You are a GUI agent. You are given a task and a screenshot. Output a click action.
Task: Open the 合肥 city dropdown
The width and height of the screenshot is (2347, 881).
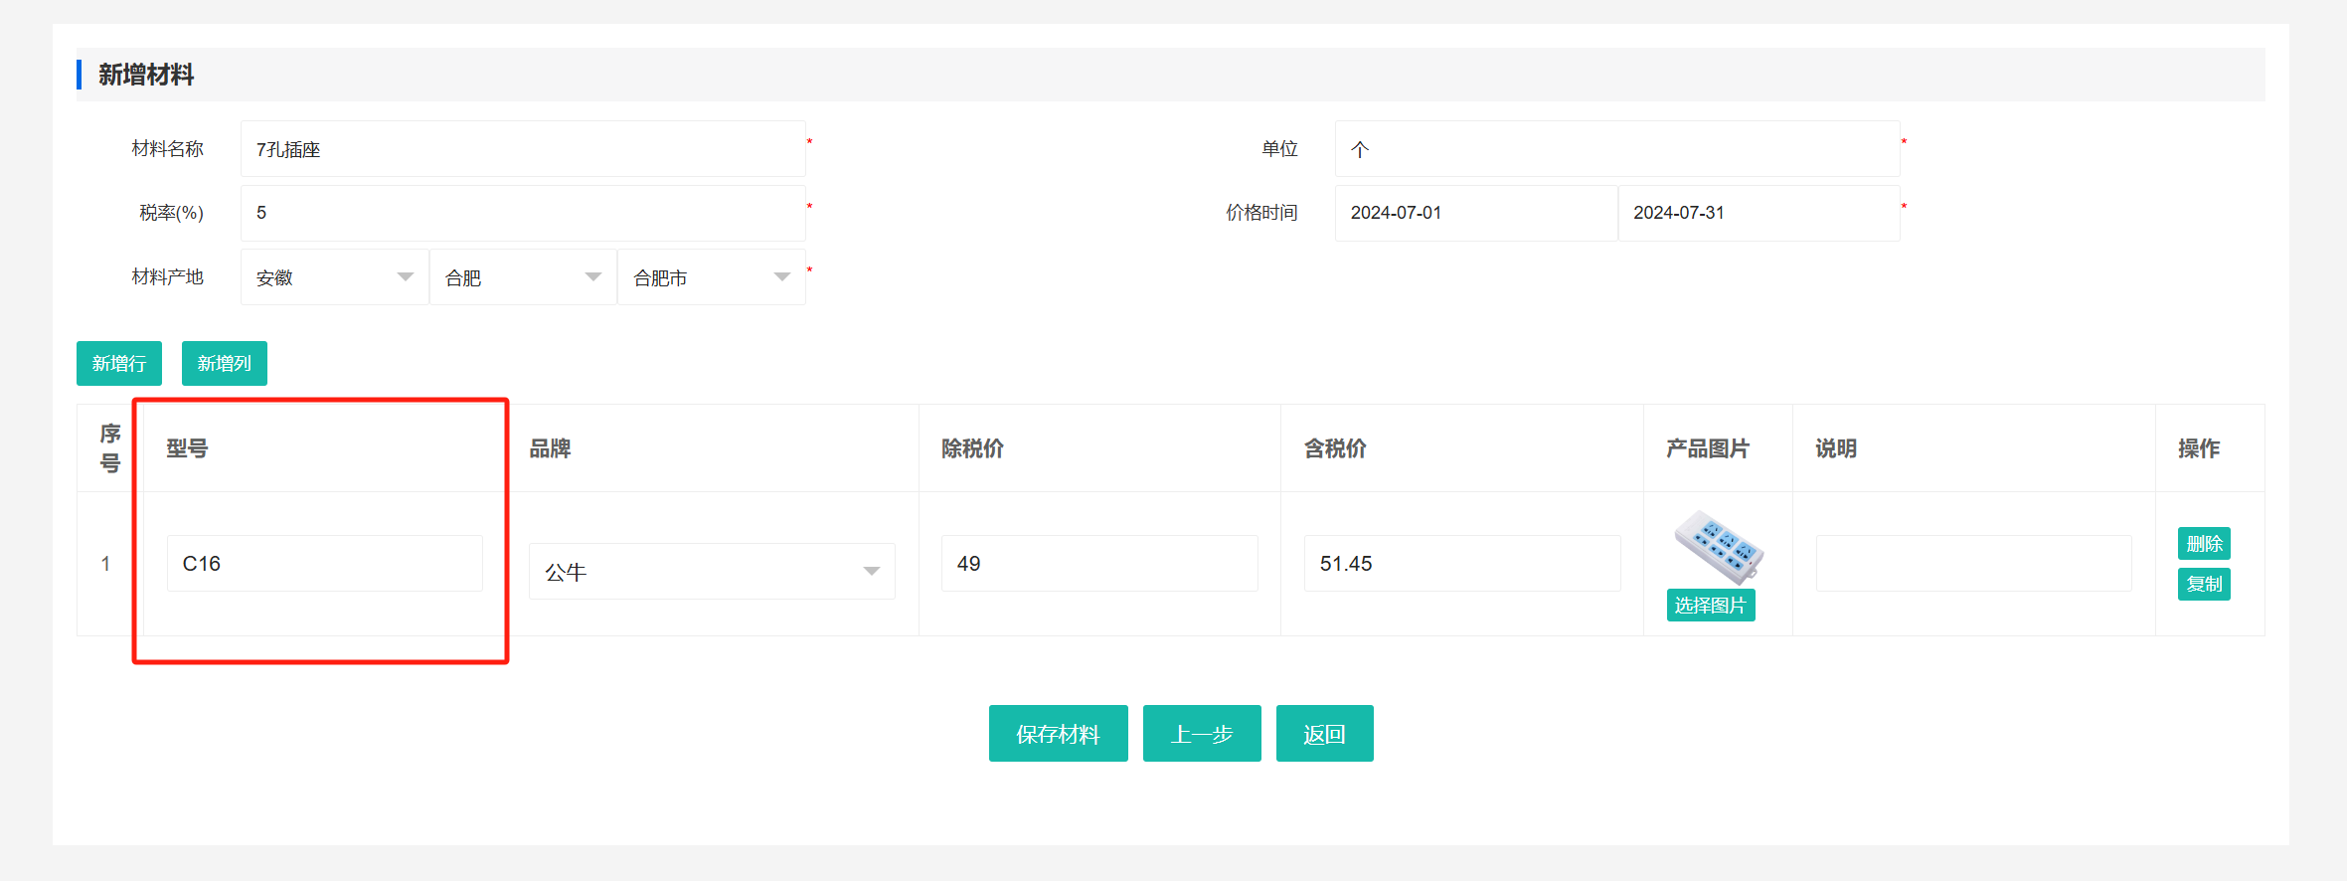[x=523, y=277]
